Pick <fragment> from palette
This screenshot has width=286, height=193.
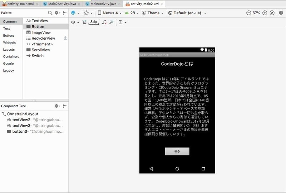(46, 44)
